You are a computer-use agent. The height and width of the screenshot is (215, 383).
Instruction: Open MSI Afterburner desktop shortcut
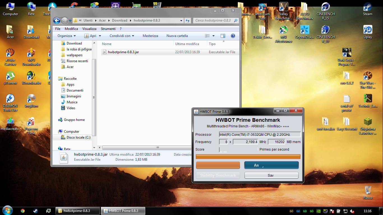coord(283,34)
